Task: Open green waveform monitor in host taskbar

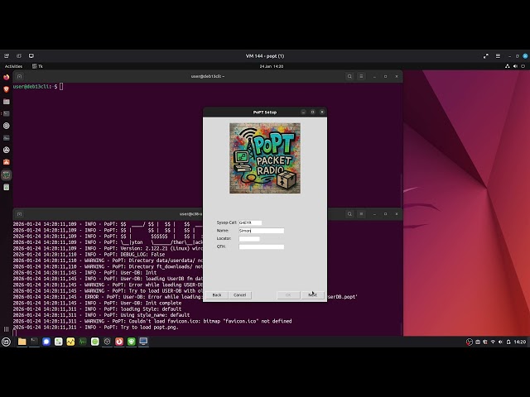Action: pyautogui.click(x=83, y=342)
